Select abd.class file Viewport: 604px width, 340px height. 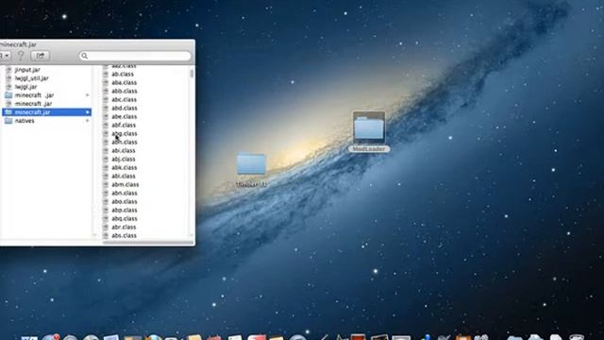pos(125,108)
